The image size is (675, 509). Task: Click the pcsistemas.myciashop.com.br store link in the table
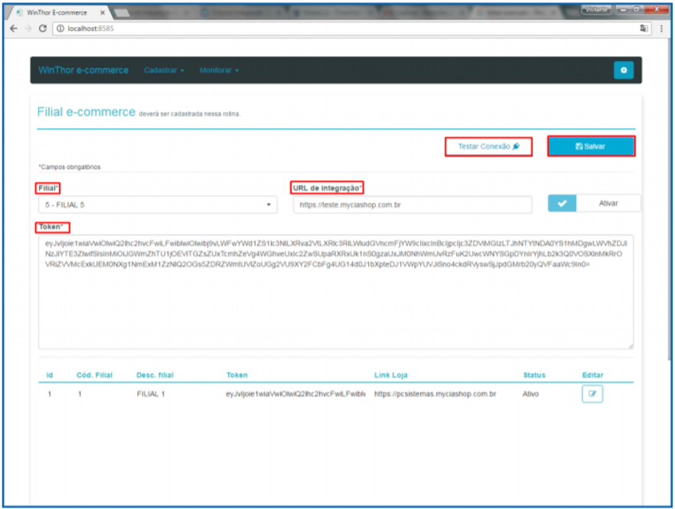point(435,394)
